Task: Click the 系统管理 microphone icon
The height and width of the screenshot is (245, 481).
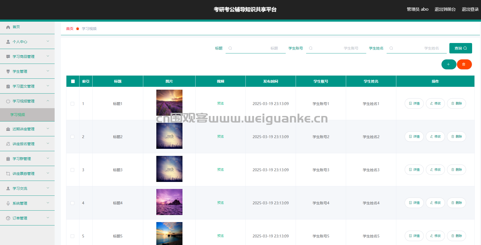Action: [8, 203]
